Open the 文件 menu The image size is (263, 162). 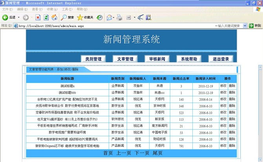point(7,9)
